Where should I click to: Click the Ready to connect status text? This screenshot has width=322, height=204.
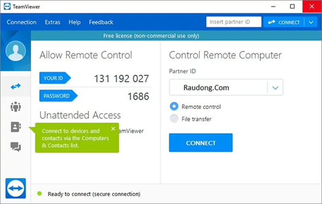coord(94,194)
